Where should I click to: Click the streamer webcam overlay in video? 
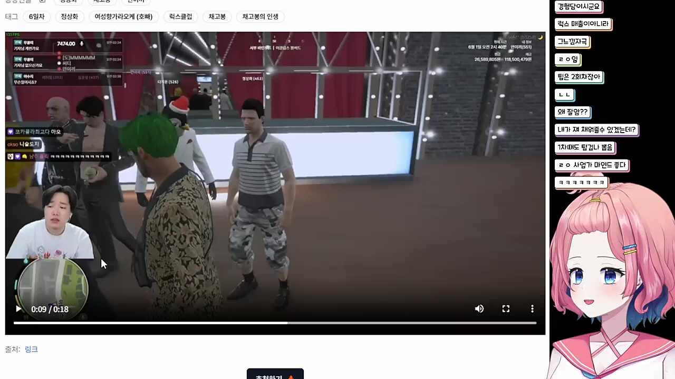(51, 222)
